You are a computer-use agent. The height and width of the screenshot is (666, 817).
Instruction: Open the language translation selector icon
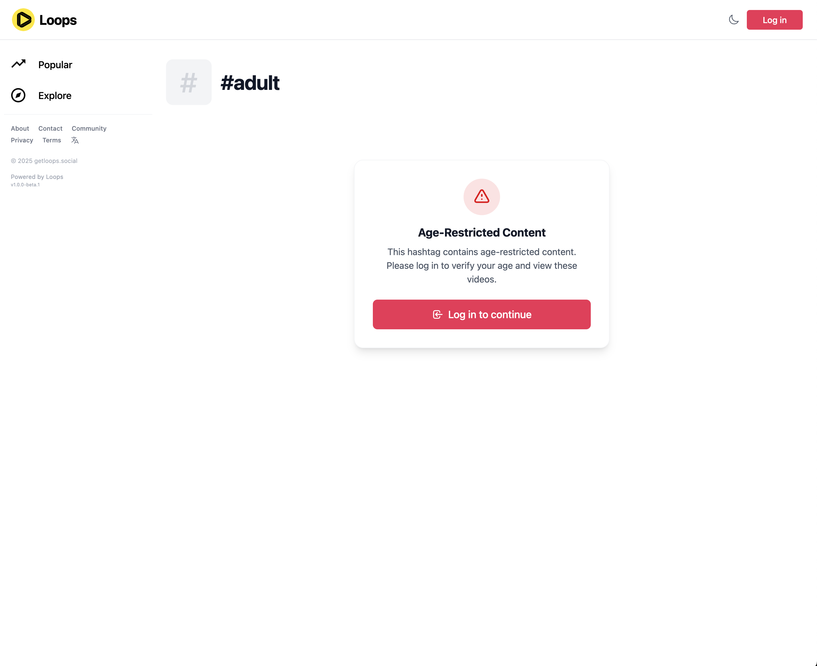[75, 140]
